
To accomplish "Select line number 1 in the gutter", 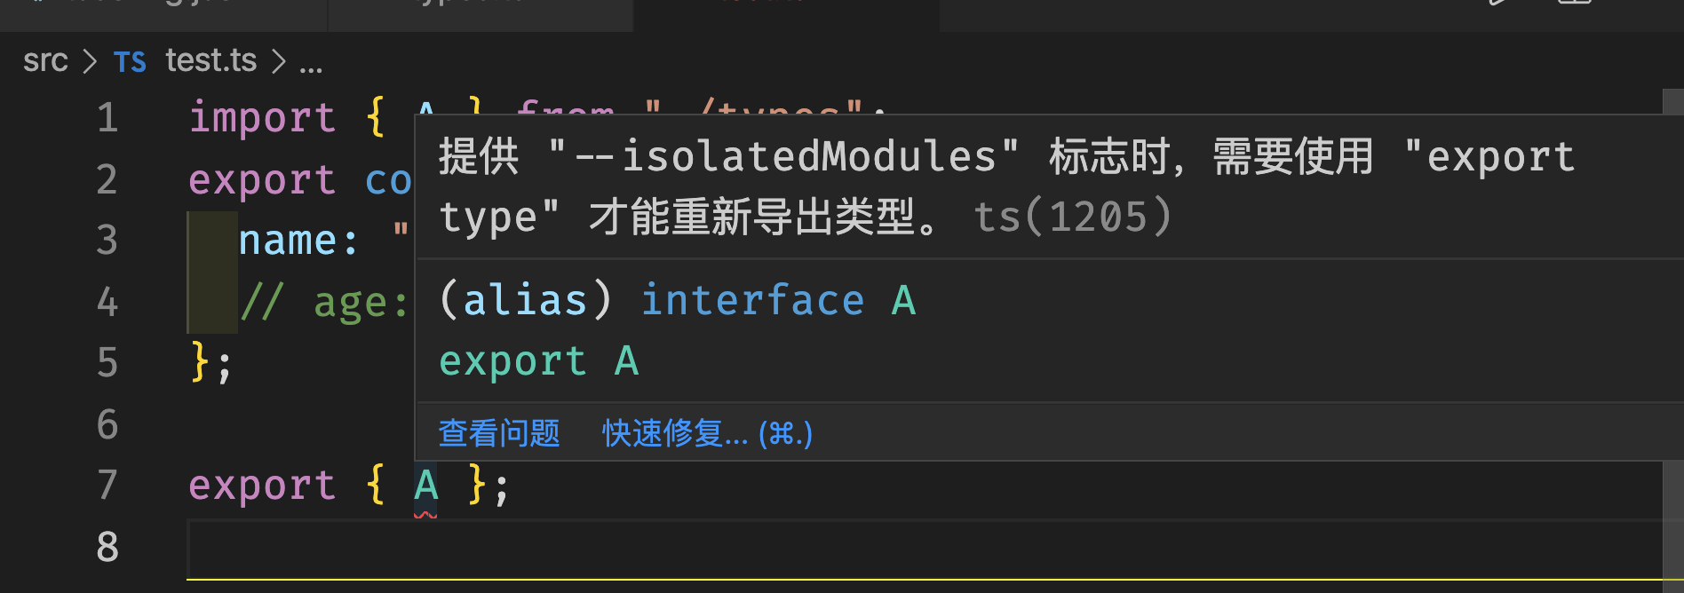I will (107, 117).
